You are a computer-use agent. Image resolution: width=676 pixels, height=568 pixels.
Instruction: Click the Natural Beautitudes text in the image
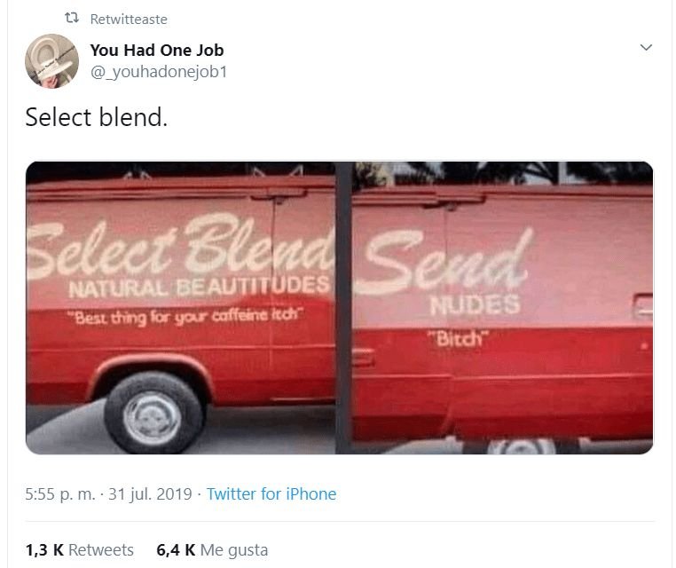point(200,287)
